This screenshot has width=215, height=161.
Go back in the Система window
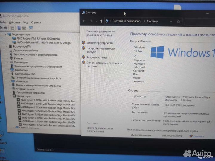84,21
